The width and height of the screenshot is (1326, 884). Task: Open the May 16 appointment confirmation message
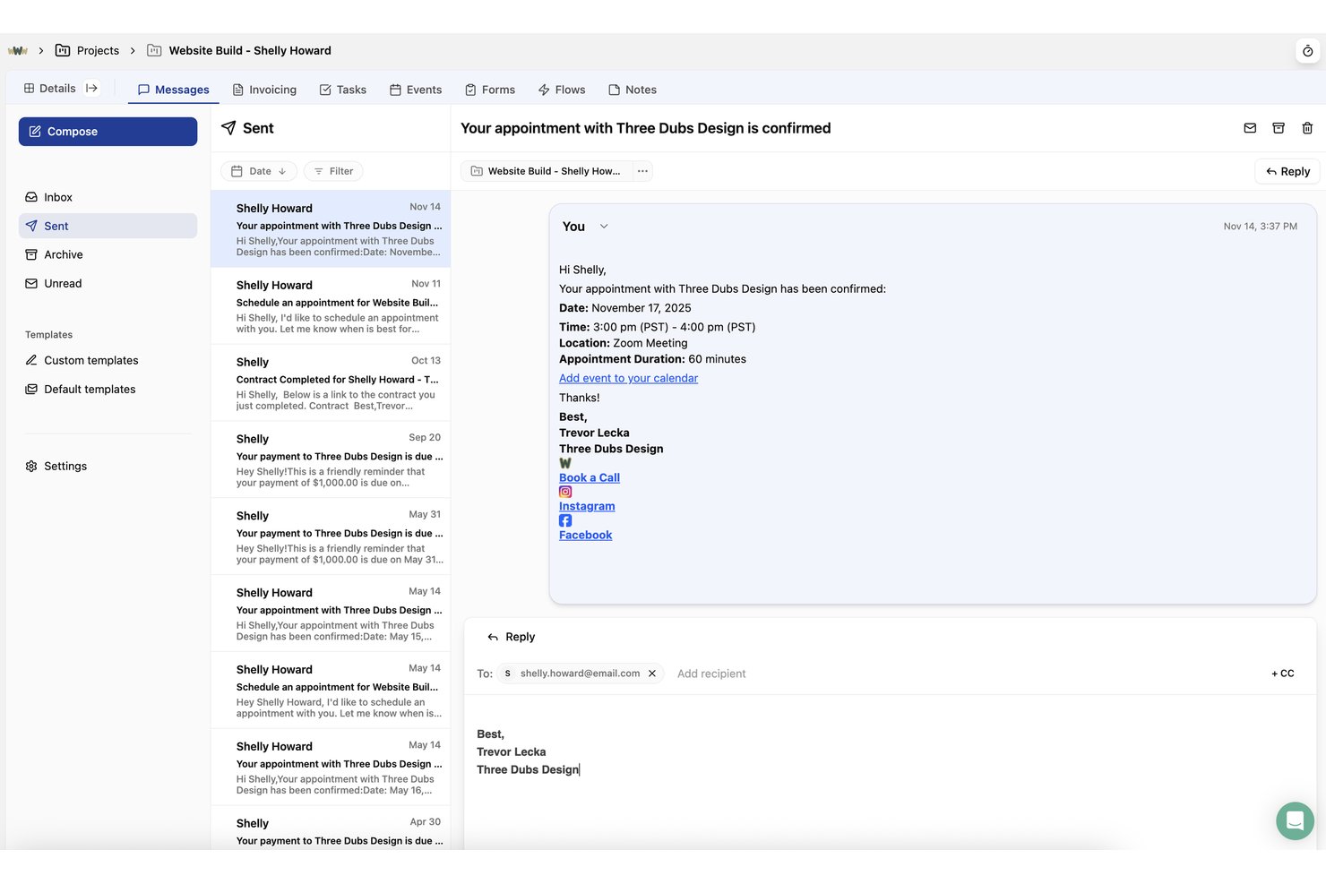pyautogui.click(x=331, y=768)
